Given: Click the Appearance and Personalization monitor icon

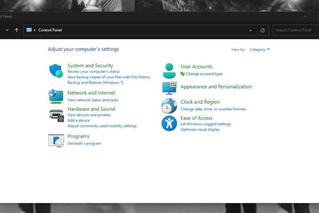Looking at the screenshot, I should click(x=170, y=88).
